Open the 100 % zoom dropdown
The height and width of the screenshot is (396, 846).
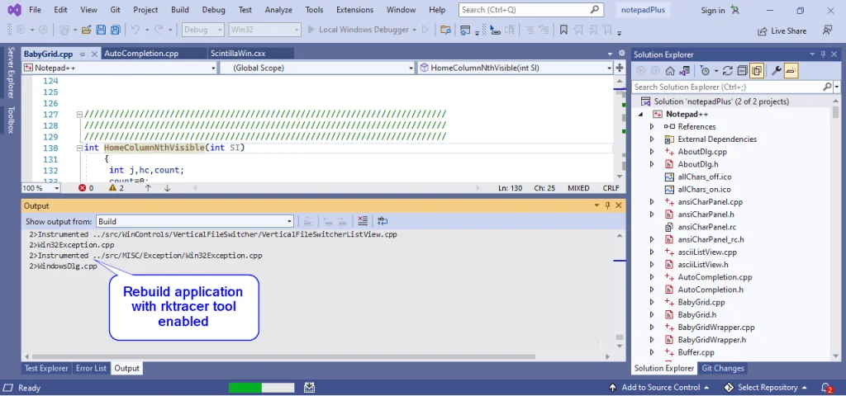41,188
